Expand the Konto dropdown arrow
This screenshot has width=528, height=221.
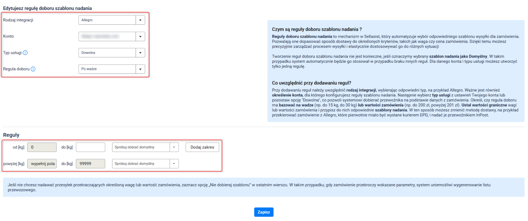(140, 36)
